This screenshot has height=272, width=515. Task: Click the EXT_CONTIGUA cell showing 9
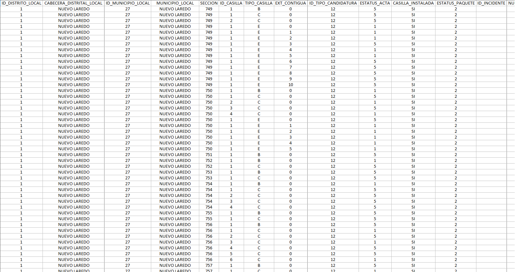coord(290,79)
